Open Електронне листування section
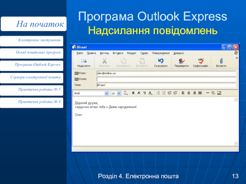 [x=32, y=41]
